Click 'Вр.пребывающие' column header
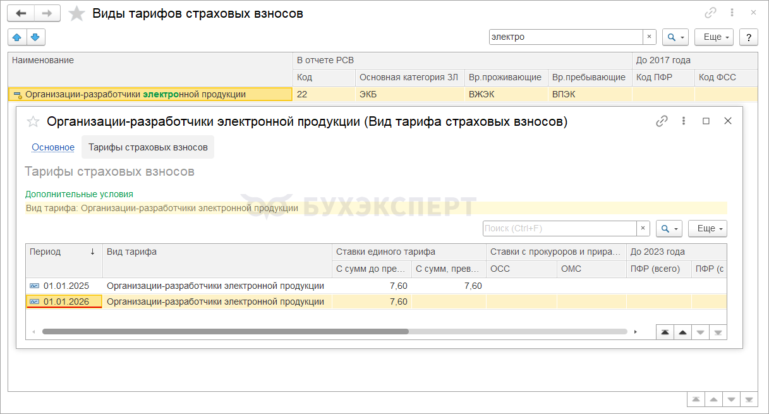The image size is (769, 414). [590, 78]
